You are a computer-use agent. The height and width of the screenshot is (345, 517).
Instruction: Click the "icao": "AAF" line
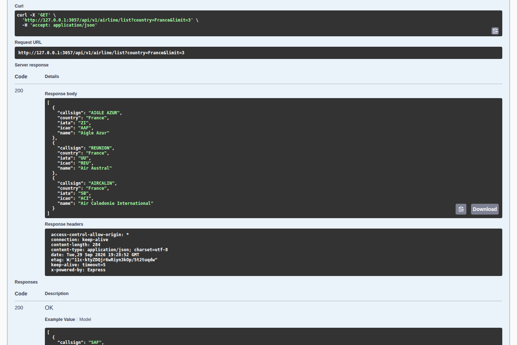point(75,128)
